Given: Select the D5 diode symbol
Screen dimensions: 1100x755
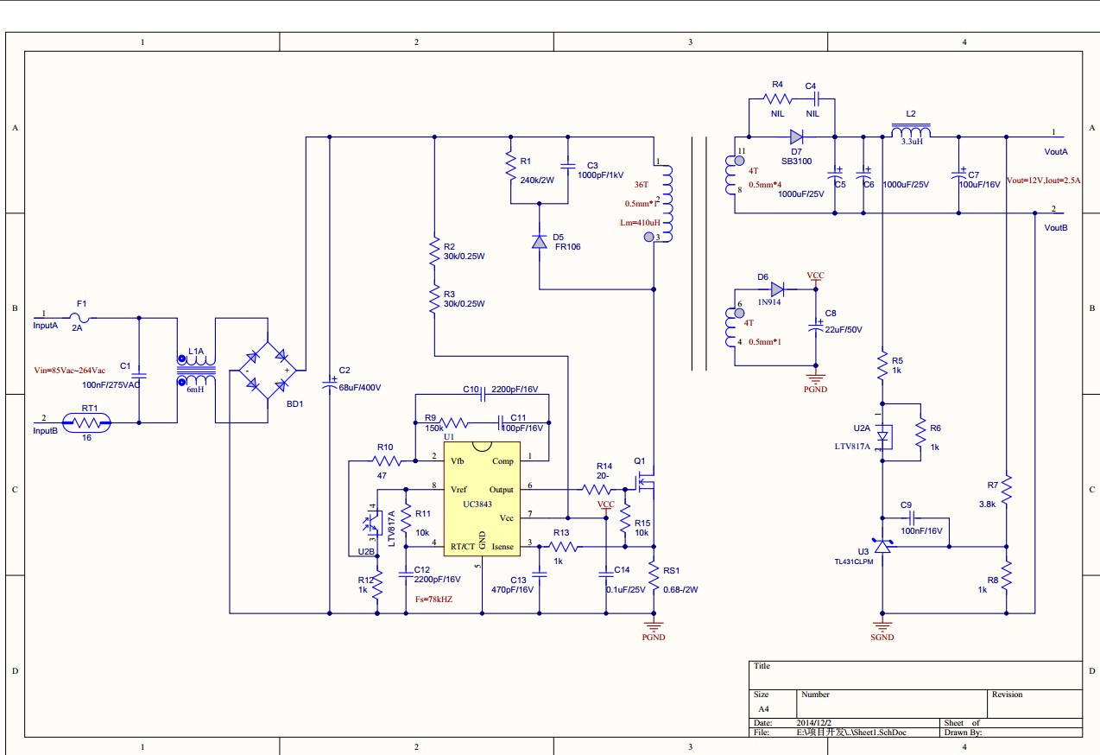Looking at the screenshot, I should click(540, 241).
